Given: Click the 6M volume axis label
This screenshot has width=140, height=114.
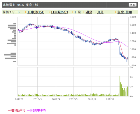Looking at the screenshot, I should coord(132,77).
